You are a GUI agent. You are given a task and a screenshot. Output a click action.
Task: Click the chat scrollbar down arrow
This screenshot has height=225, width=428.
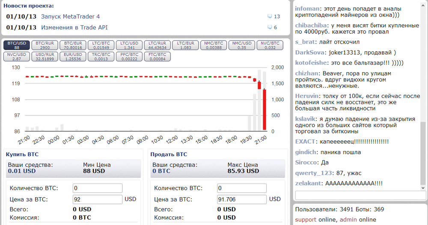tap(423, 188)
